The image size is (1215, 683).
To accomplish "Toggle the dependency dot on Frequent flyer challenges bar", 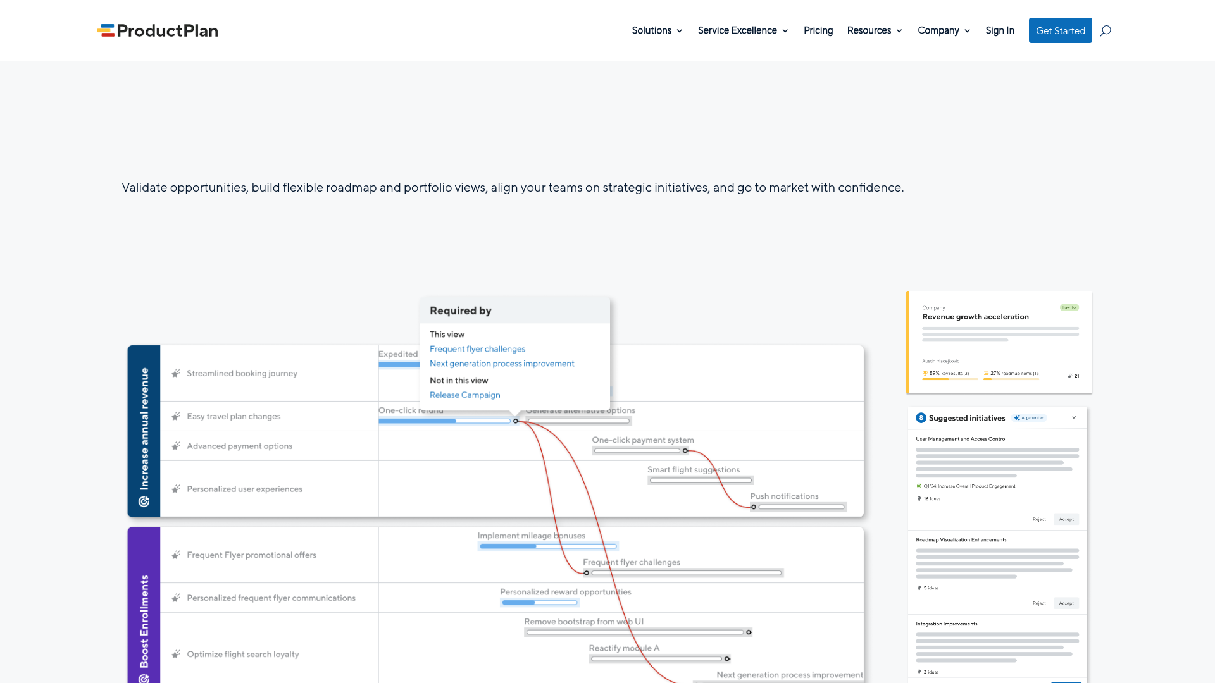I will [585, 573].
